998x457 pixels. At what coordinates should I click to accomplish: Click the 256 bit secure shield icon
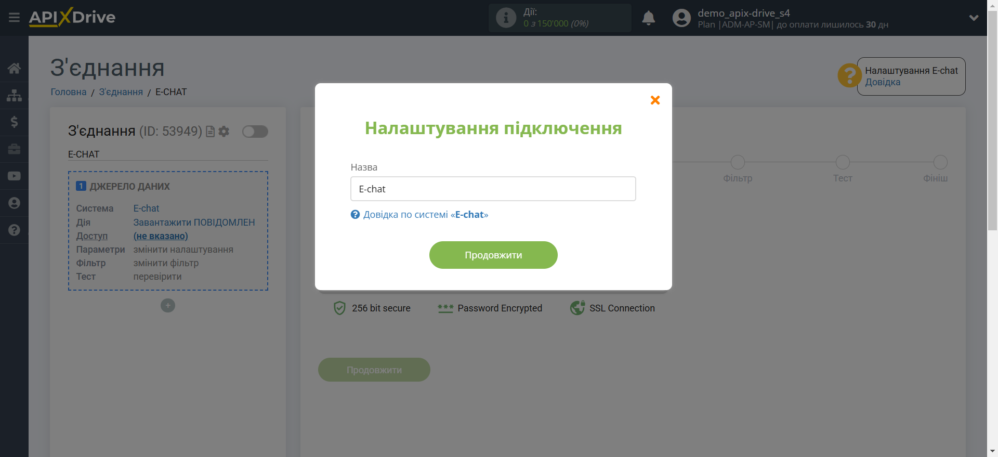point(339,308)
